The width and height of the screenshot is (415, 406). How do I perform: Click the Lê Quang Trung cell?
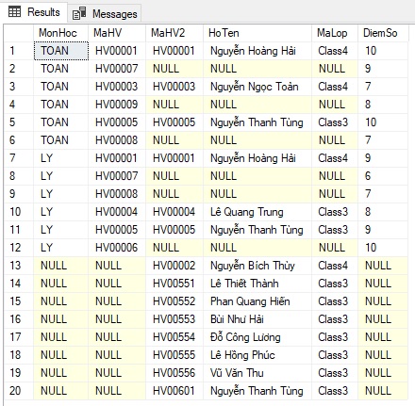(x=257, y=212)
